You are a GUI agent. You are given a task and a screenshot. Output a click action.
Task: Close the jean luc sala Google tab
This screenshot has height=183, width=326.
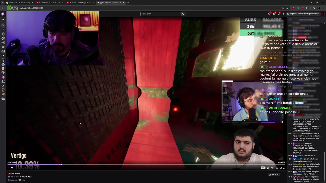(x=33, y=3)
